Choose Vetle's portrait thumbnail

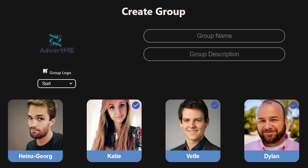pos(193,125)
